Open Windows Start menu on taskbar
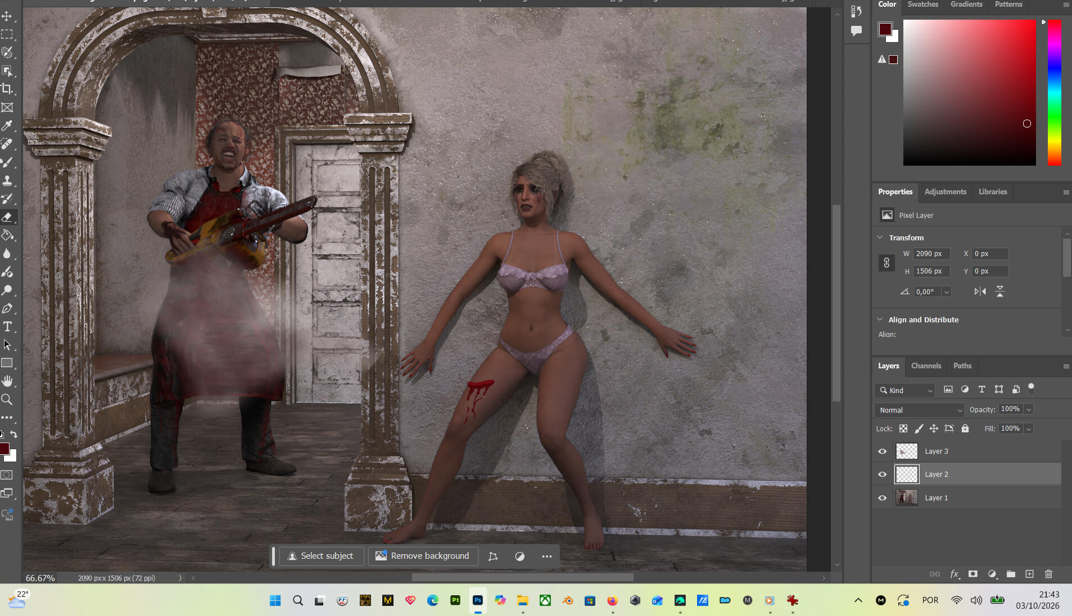 275,600
